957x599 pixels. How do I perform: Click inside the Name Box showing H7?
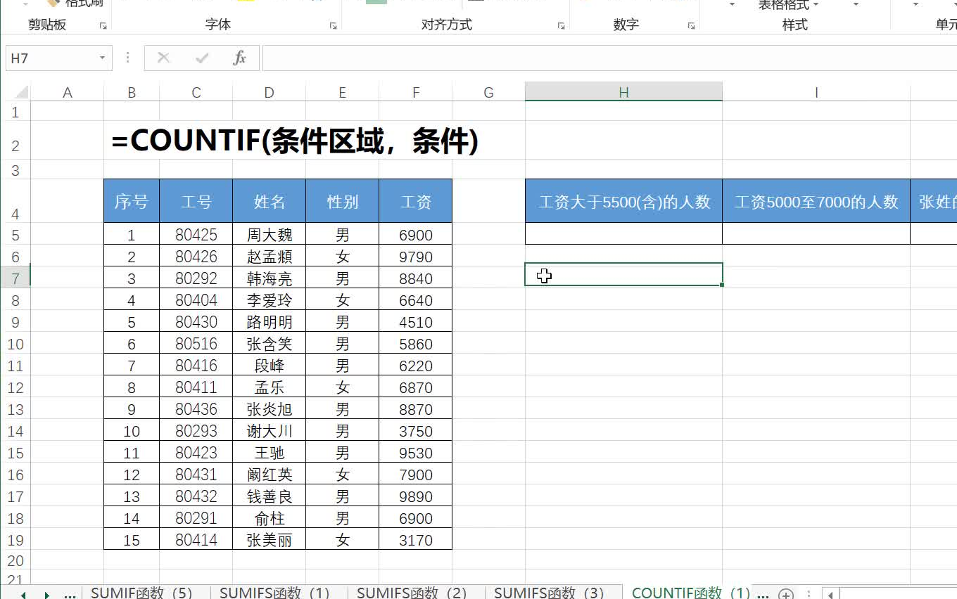[x=51, y=58]
